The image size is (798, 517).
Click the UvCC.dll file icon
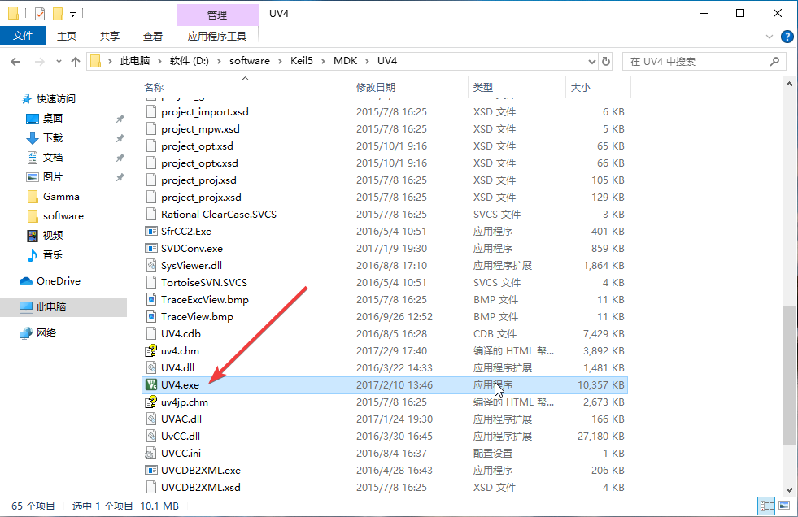[151, 437]
